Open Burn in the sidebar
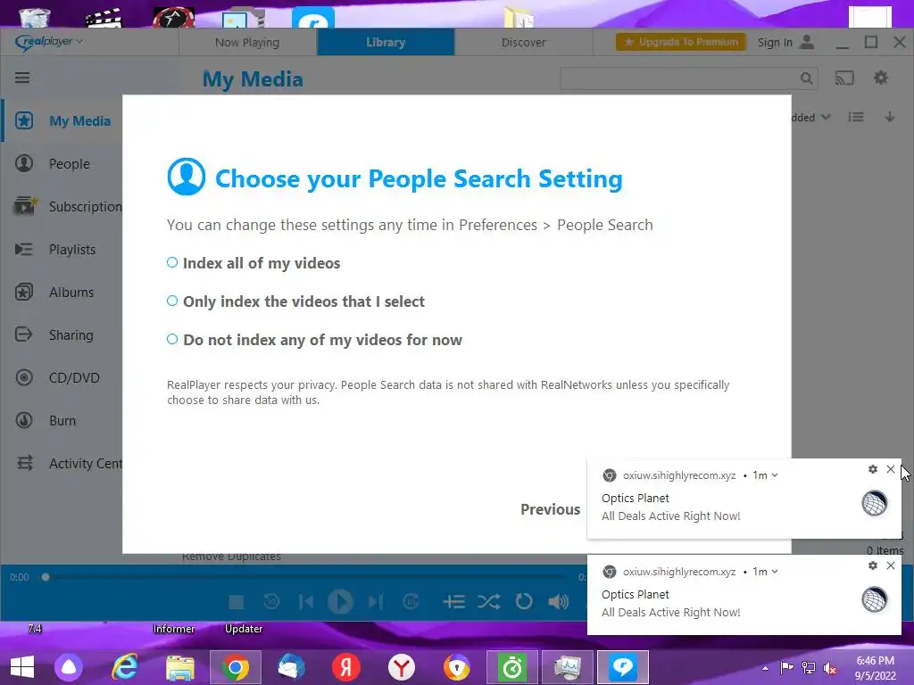This screenshot has width=914, height=685. (62, 421)
